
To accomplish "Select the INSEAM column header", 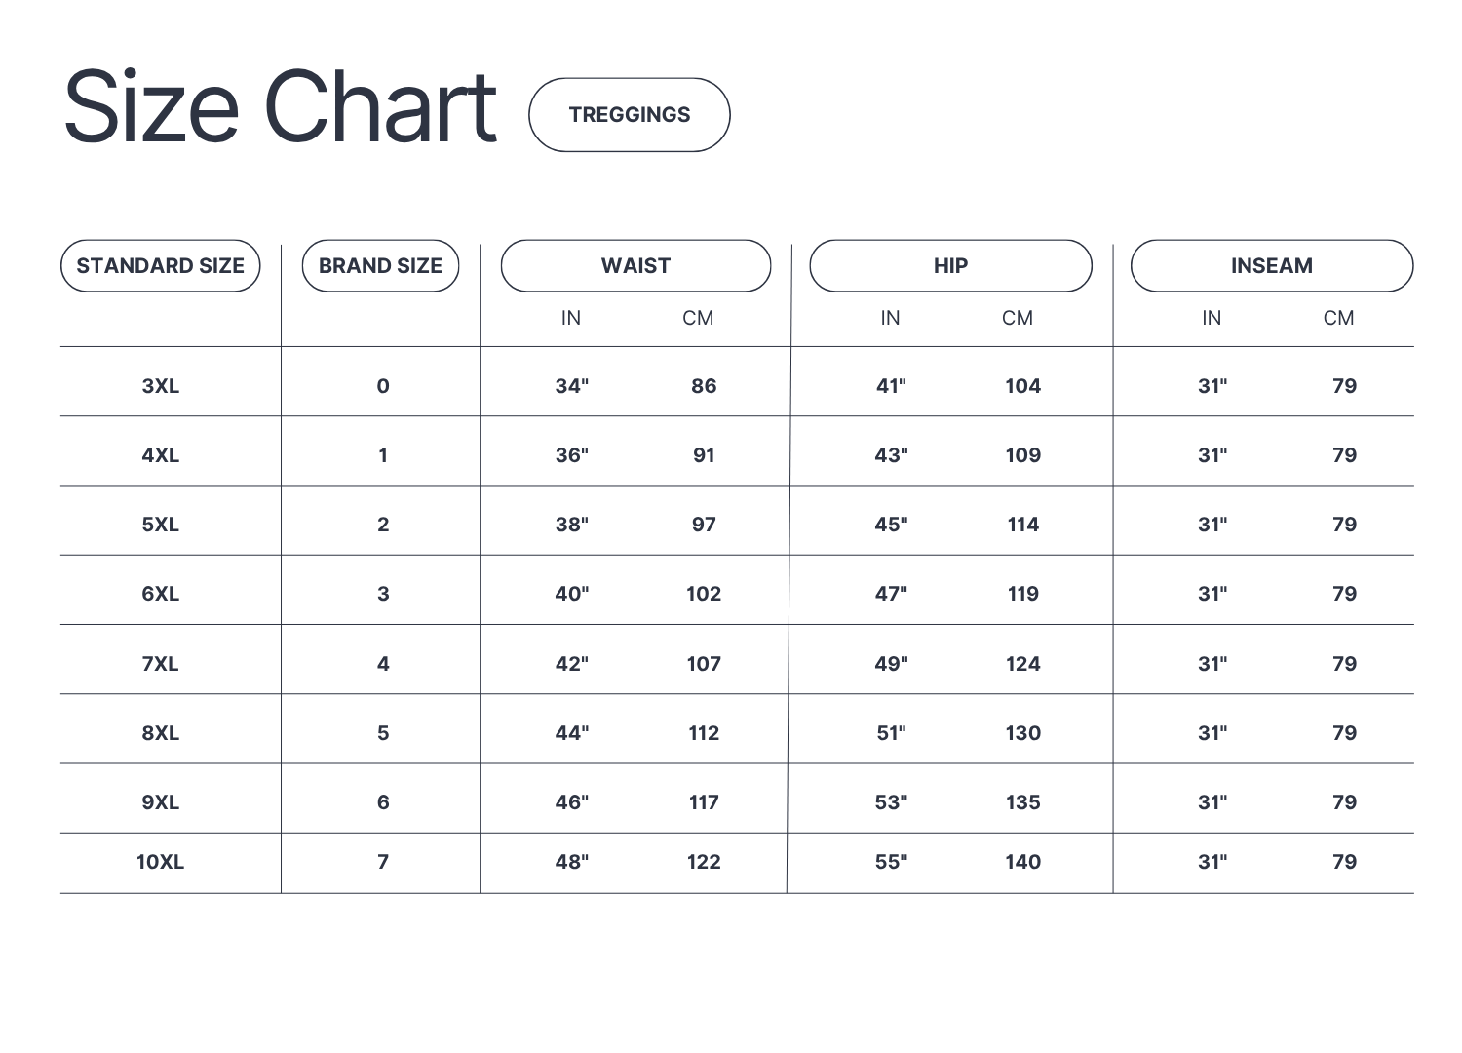I will pos(1271,266).
